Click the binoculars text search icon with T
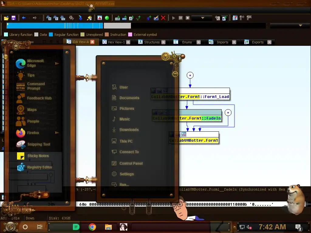 click(x=56, y=18)
